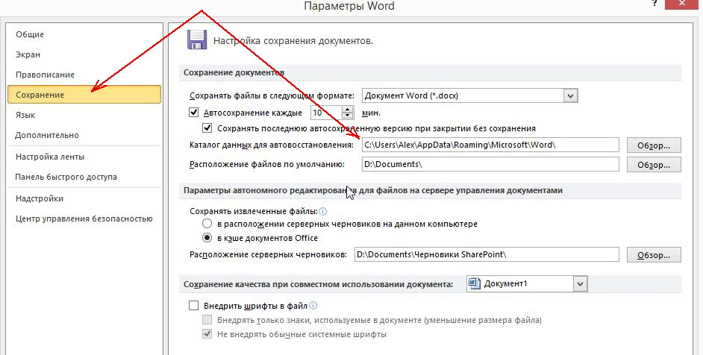
Task: Click Обзор button for autorecovery data folder
Action: (x=654, y=145)
